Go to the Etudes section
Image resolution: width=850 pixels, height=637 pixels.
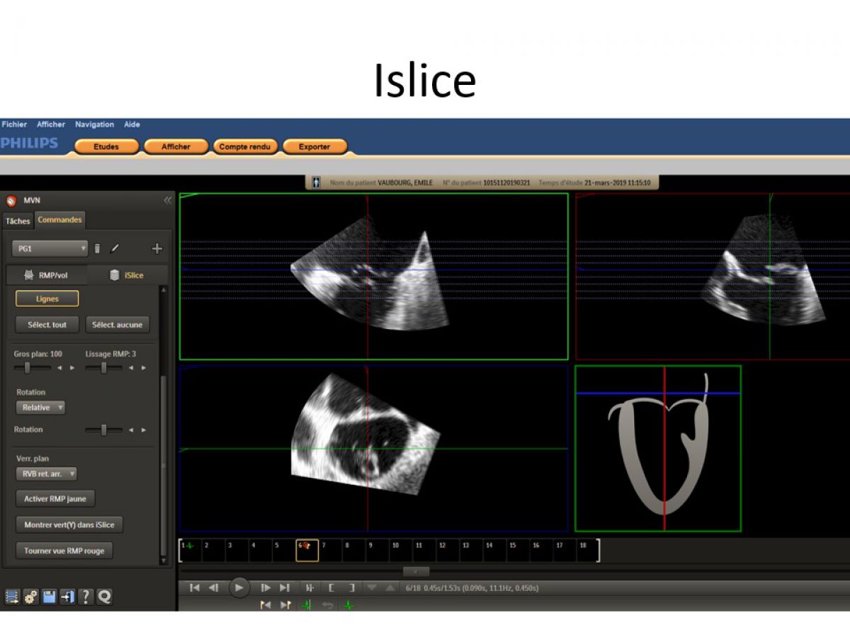coord(106,147)
